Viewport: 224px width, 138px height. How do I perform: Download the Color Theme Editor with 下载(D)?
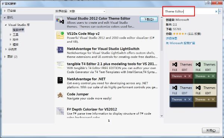tap(149, 19)
